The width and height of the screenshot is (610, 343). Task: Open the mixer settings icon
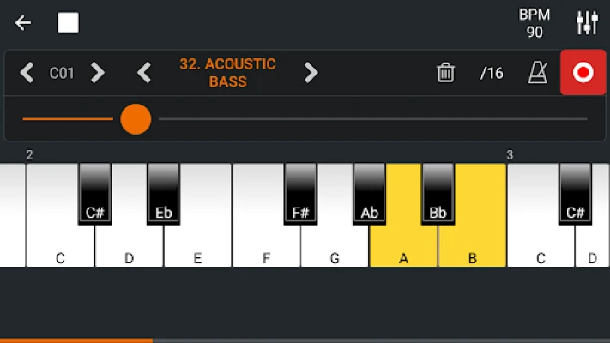pyautogui.click(x=587, y=23)
